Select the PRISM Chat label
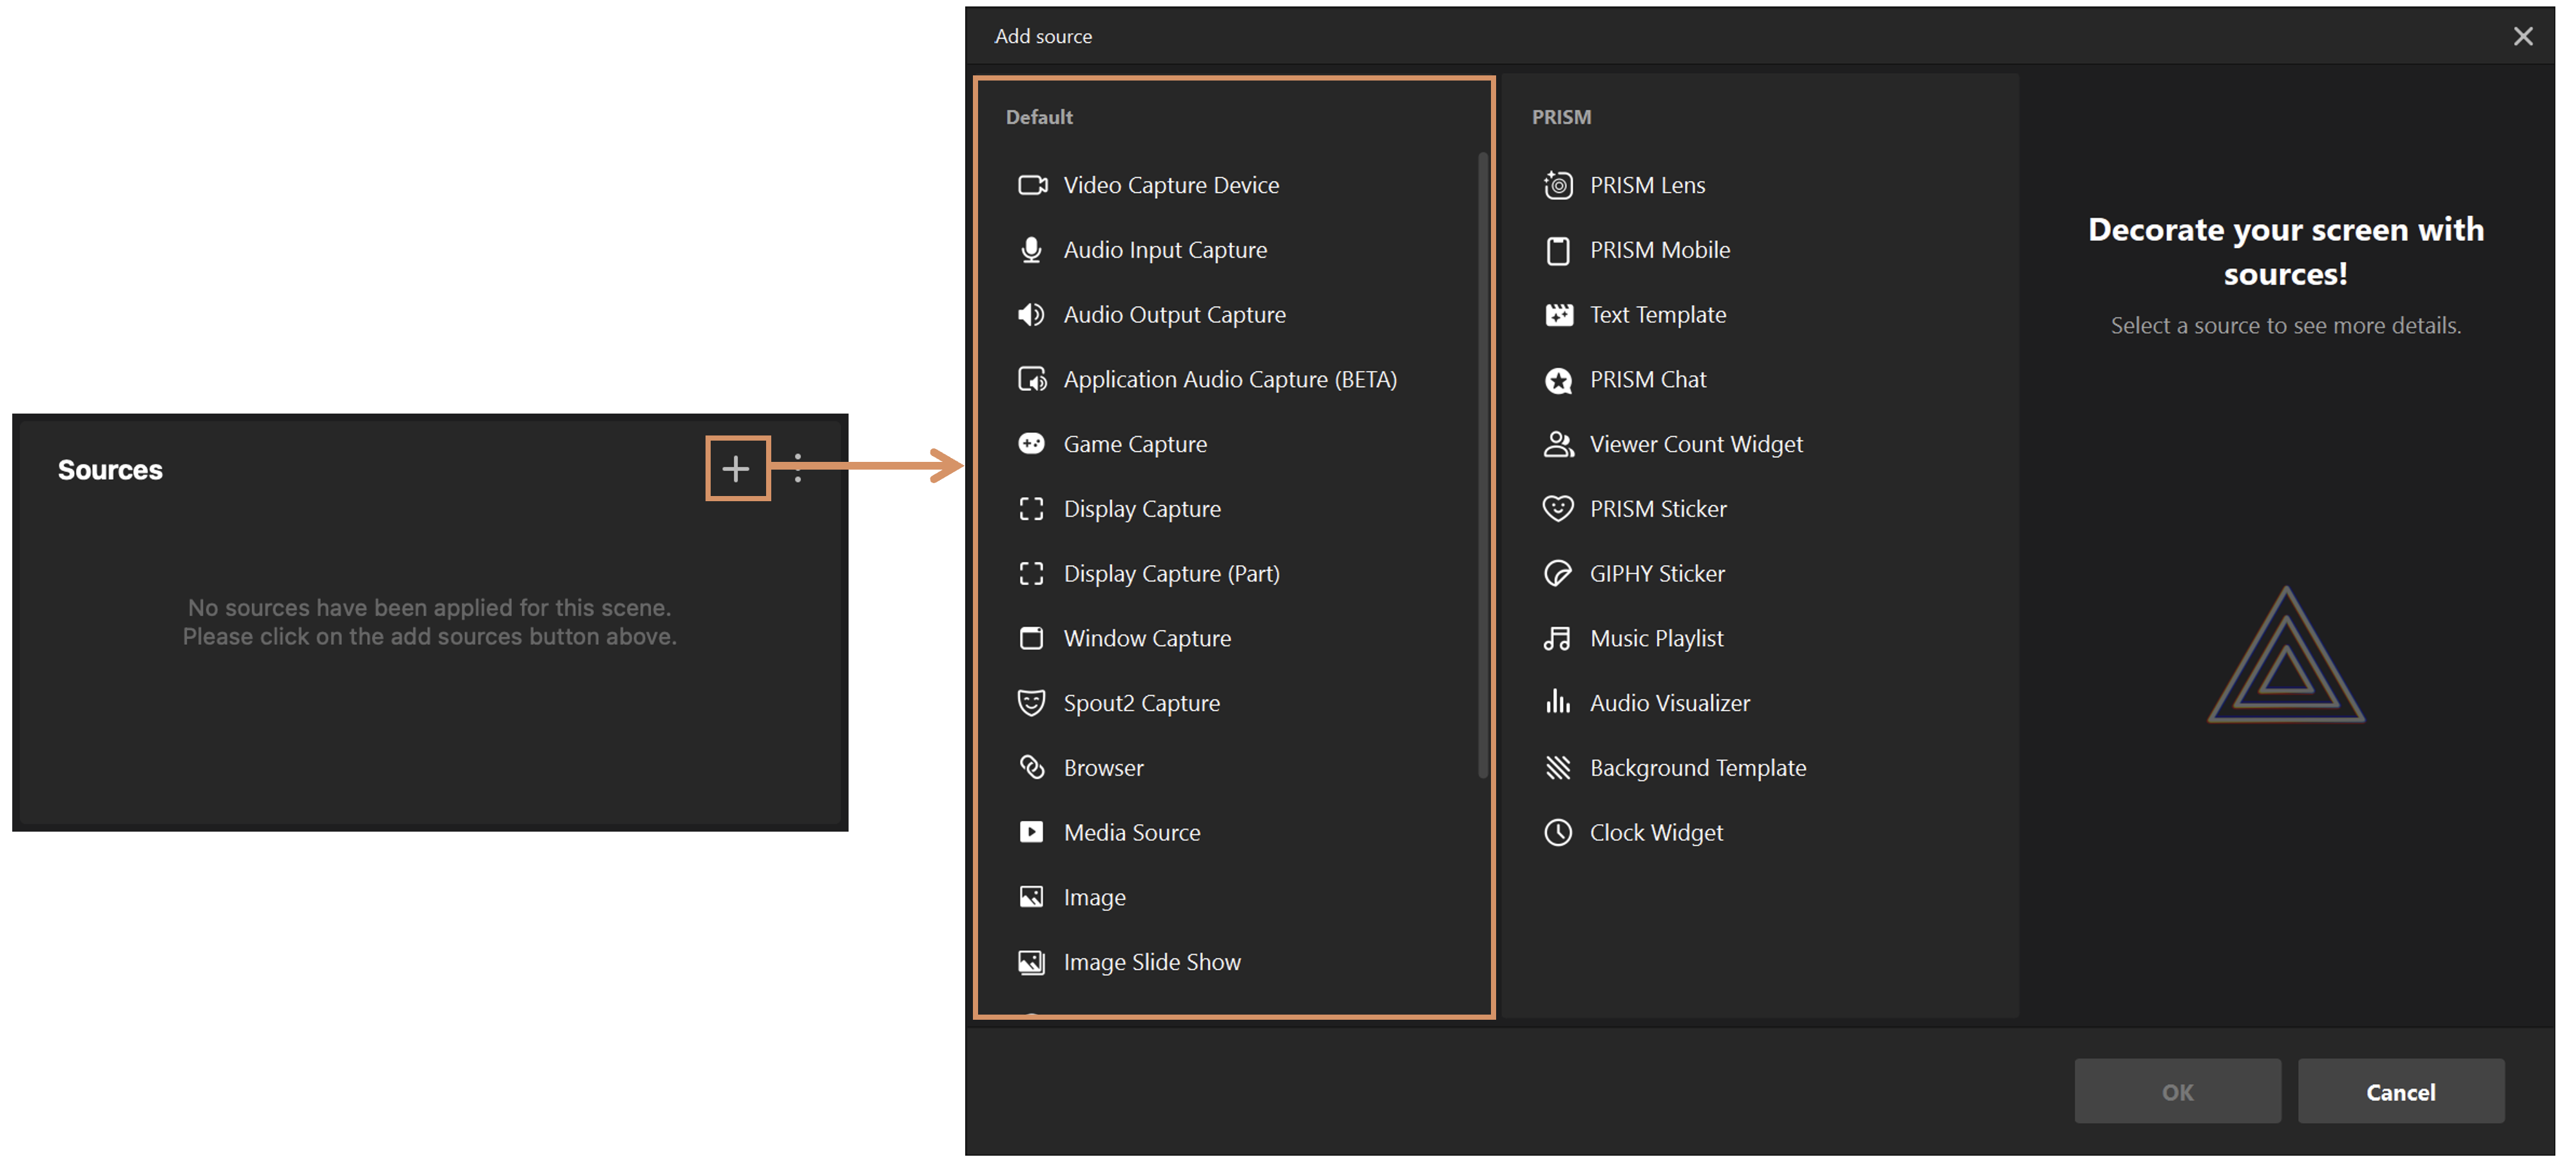This screenshot has height=1175, width=2576. pos(1648,380)
